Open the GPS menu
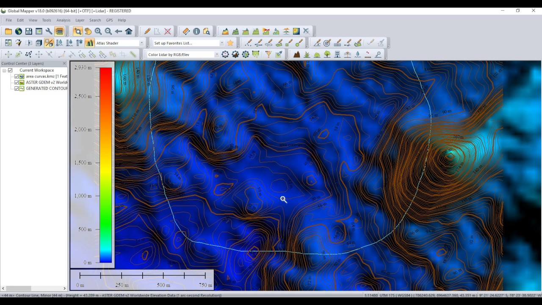The image size is (542, 305). pos(109,20)
